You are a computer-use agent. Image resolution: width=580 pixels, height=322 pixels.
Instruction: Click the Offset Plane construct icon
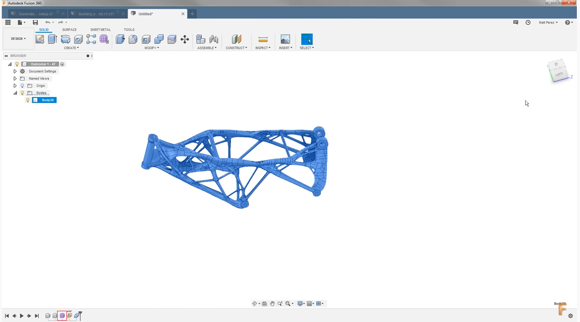236,40
